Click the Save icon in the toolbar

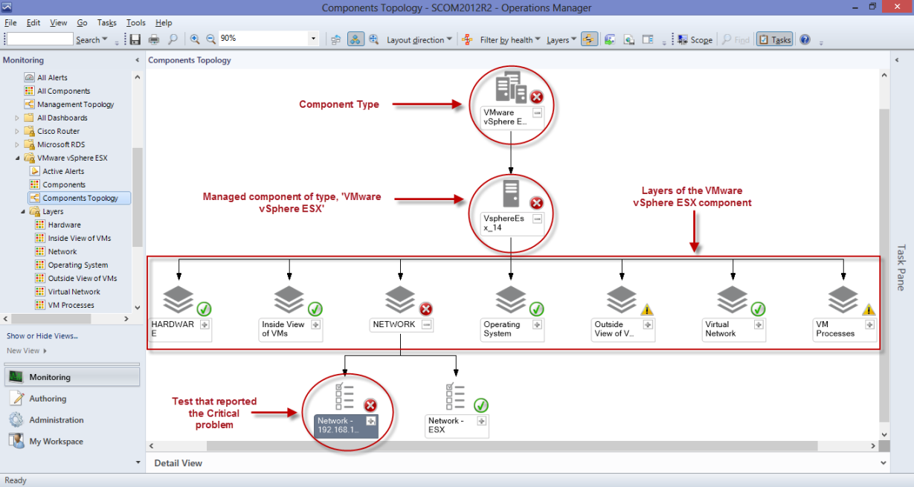coord(135,39)
